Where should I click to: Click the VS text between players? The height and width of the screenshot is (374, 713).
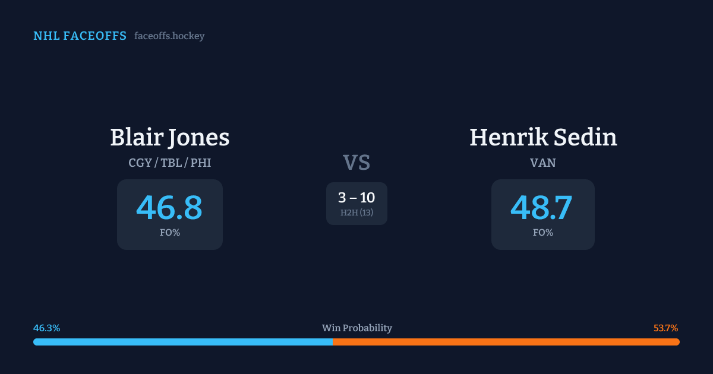356,163
